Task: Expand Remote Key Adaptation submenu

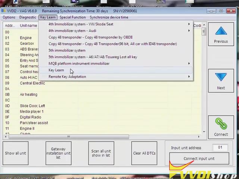Action: [116, 77]
